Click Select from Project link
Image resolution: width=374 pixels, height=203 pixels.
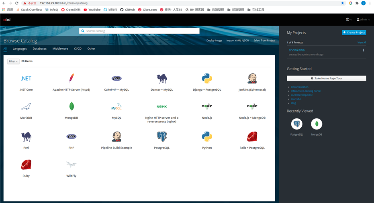[x=264, y=41]
